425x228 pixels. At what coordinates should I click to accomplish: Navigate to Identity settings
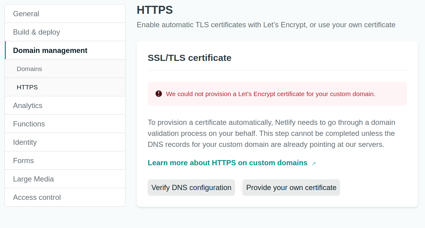coord(65,142)
